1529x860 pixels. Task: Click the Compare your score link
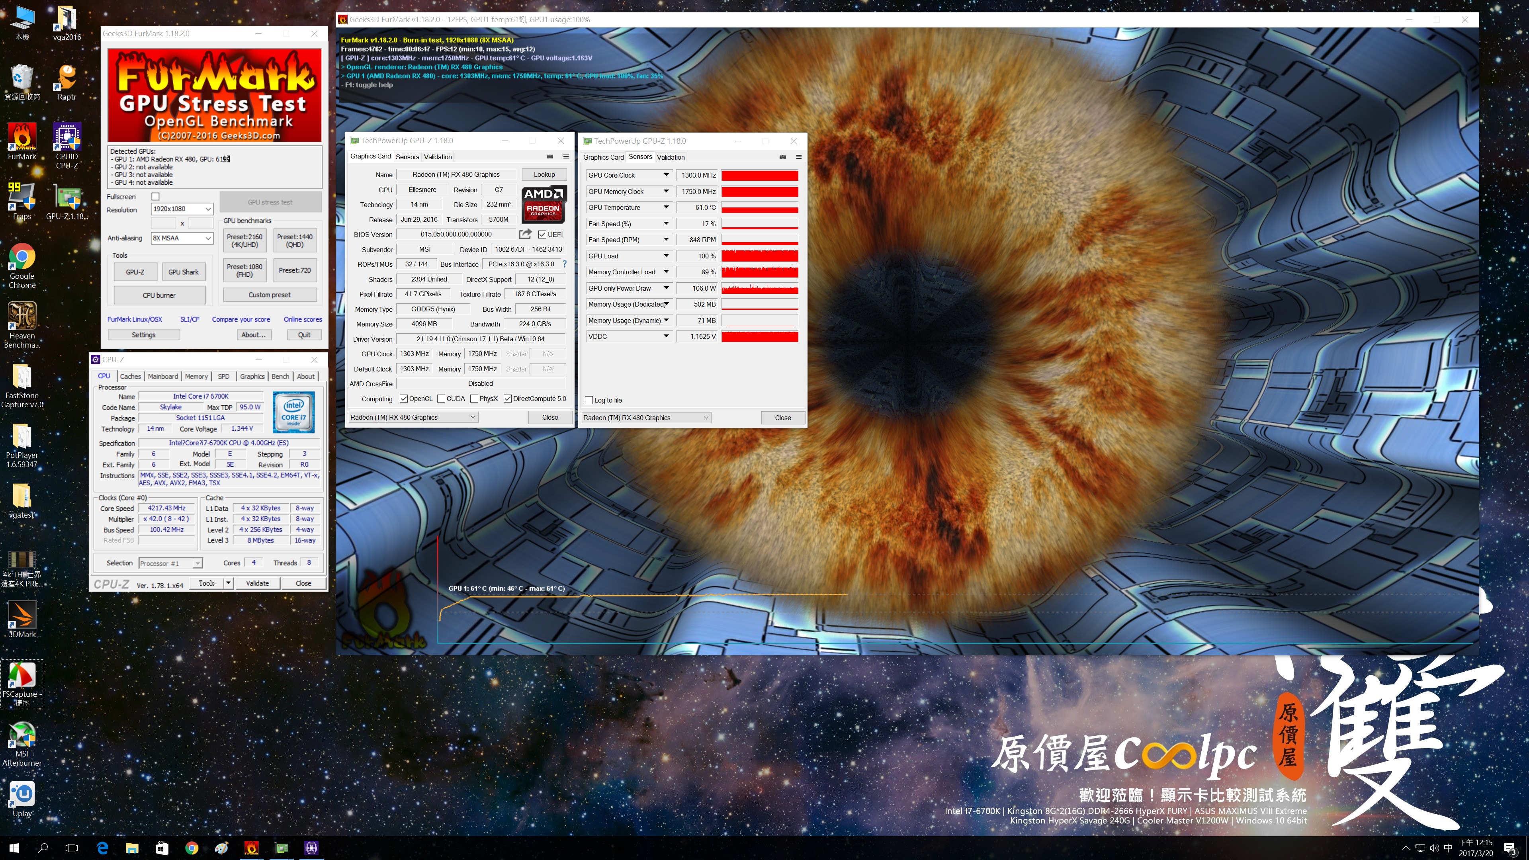(x=241, y=319)
